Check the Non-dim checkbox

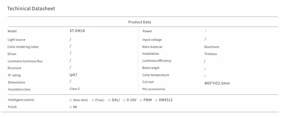coord(71,100)
